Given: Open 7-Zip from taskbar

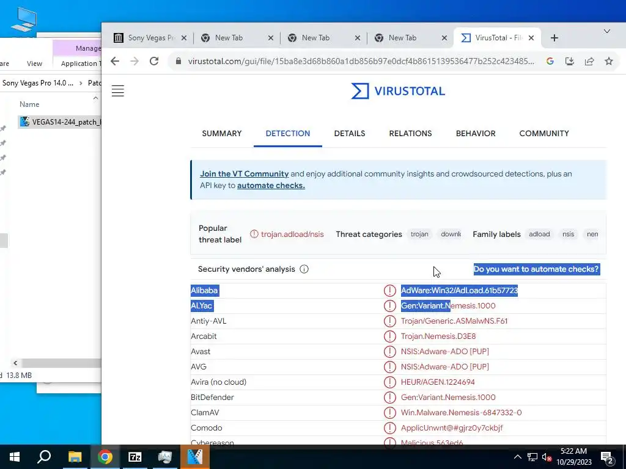Looking at the screenshot, I should click(x=135, y=457).
